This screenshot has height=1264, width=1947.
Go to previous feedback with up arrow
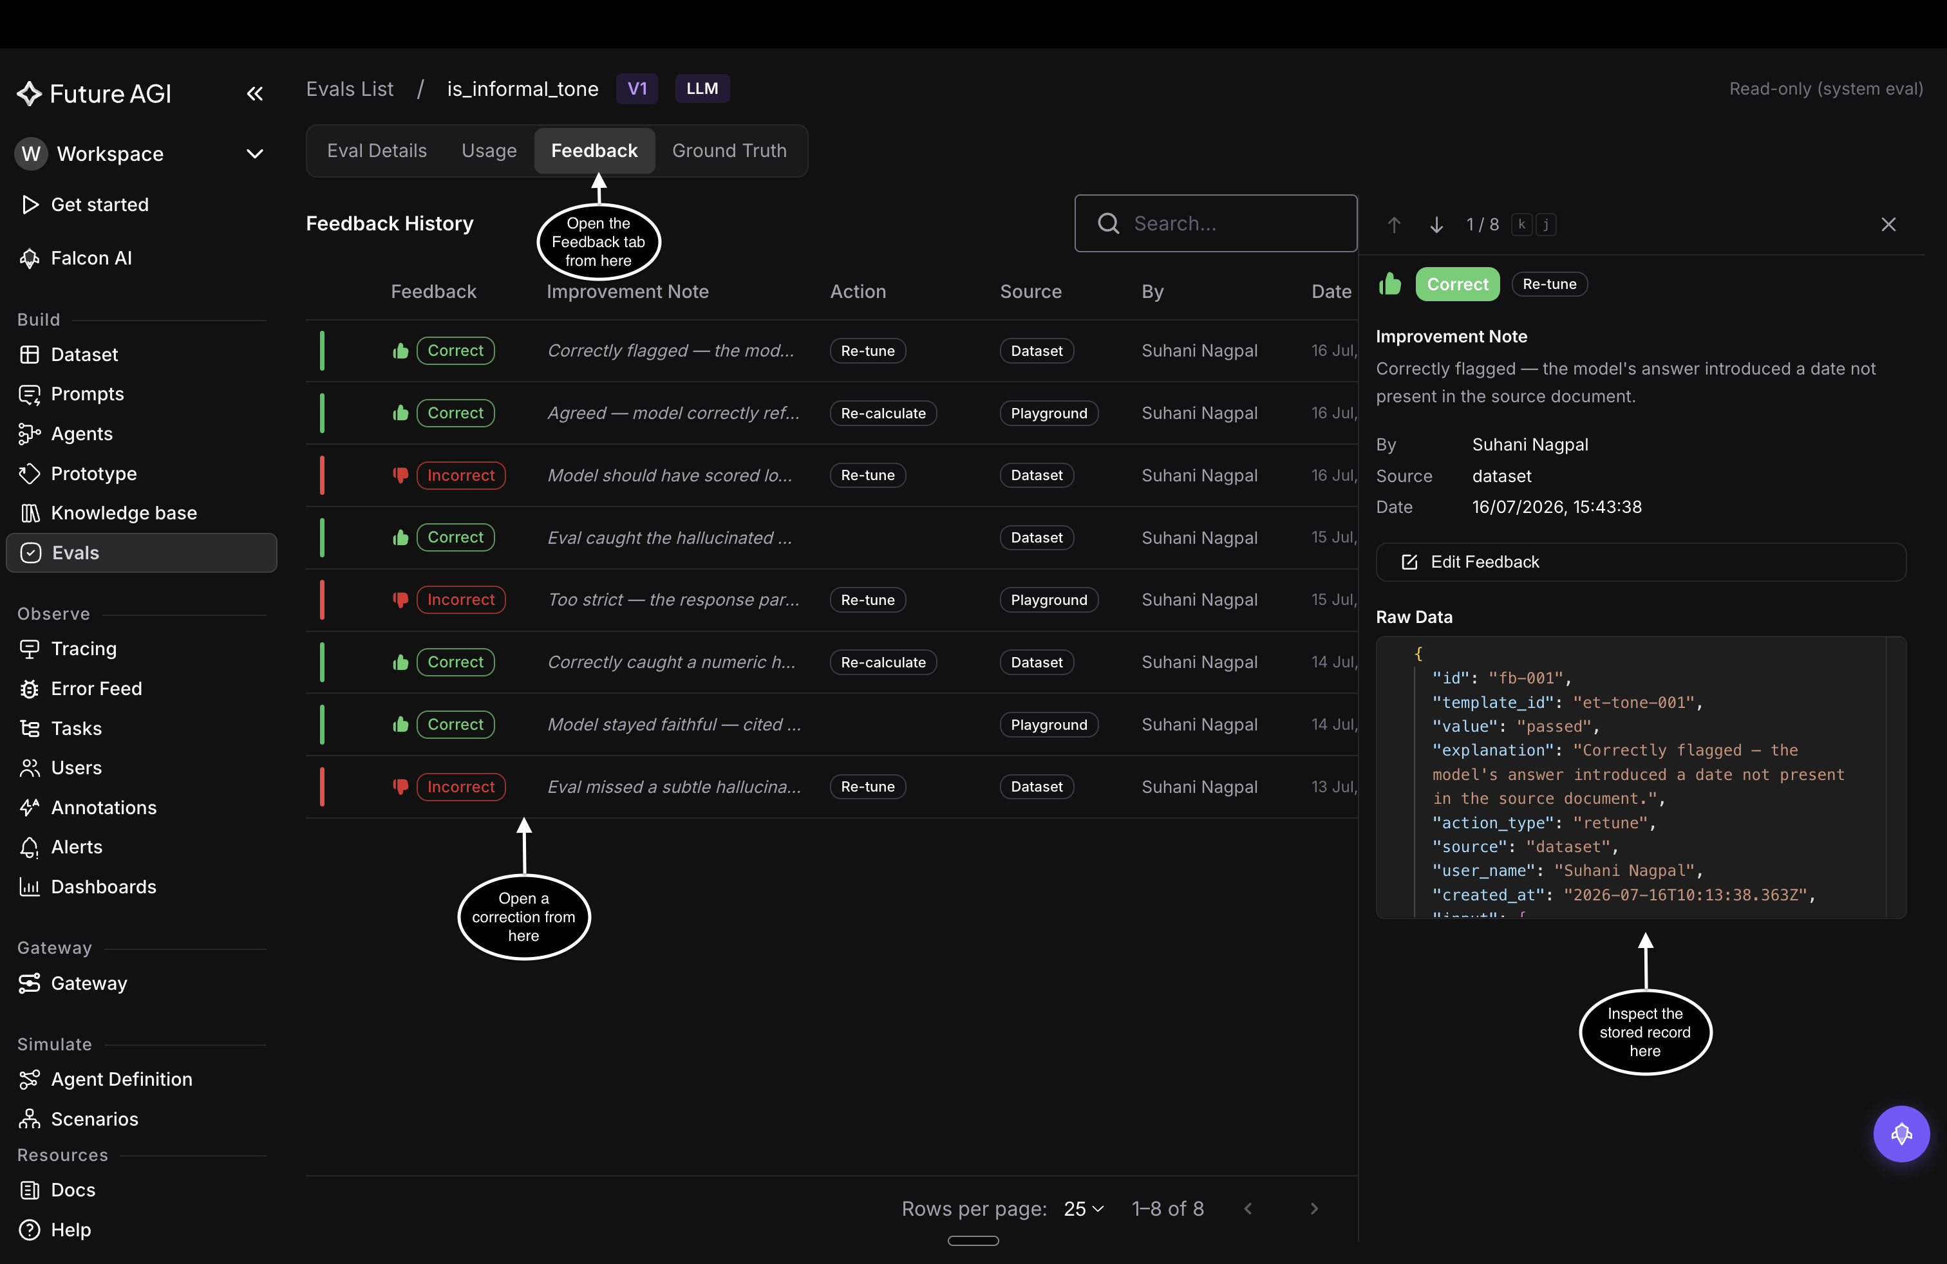click(x=1395, y=224)
